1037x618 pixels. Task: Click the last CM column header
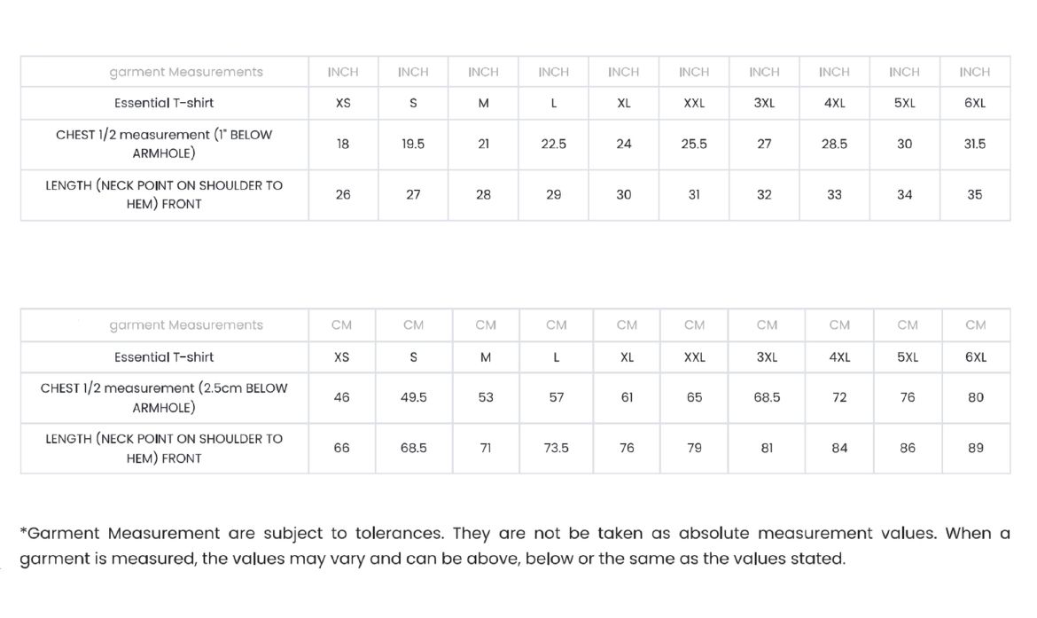(976, 325)
